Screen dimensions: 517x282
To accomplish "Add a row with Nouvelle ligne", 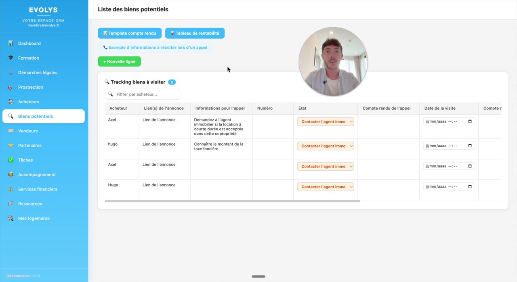I will 119,62.
